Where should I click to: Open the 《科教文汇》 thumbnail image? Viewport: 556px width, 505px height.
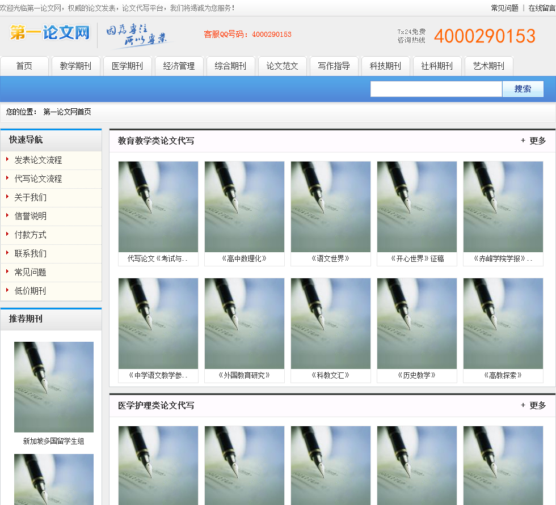point(330,323)
